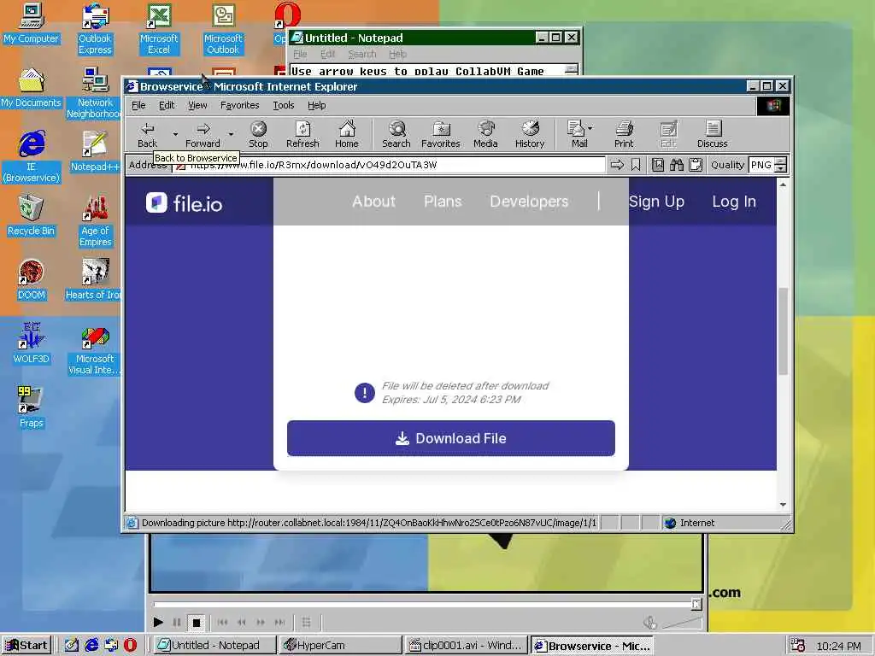Open the Help menu in Internet Explorer

(x=316, y=105)
